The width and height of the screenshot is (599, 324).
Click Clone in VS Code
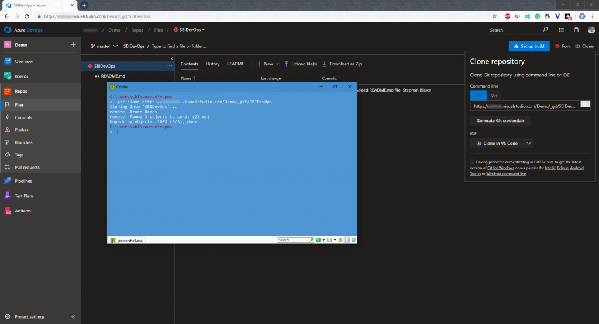(x=497, y=144)
